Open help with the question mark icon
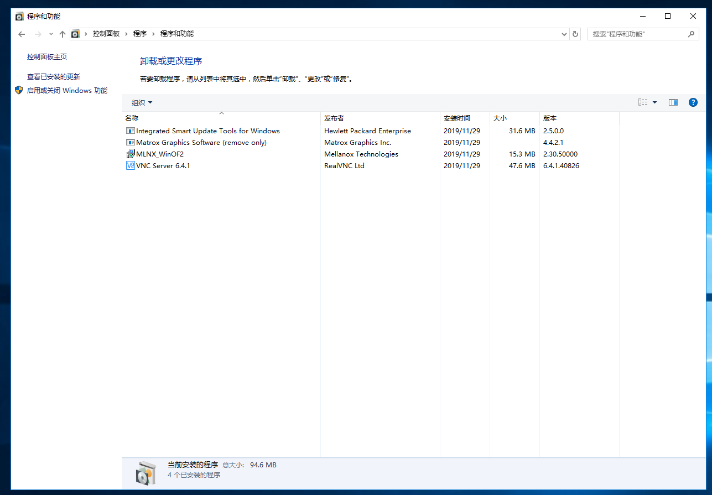The width and height of the screenshot is (712, 495). [x=693, y=102]
